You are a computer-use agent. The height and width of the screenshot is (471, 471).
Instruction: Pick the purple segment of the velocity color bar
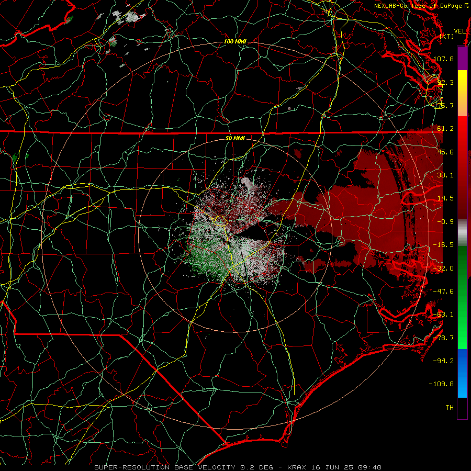tap(462, 58)
